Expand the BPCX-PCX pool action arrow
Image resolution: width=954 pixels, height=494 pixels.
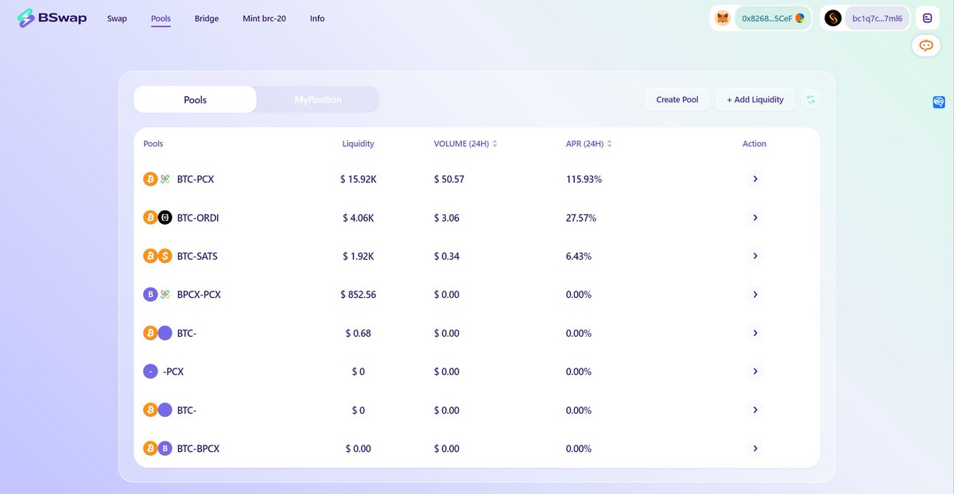754,295
